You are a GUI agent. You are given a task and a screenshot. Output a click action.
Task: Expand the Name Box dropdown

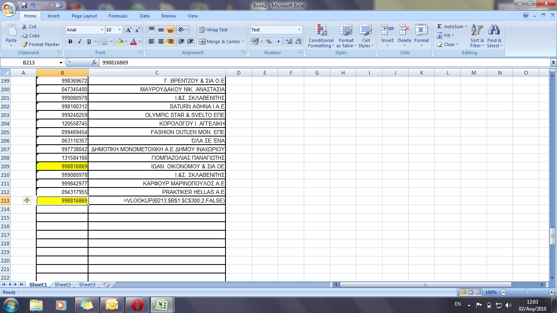coord(61,63)
